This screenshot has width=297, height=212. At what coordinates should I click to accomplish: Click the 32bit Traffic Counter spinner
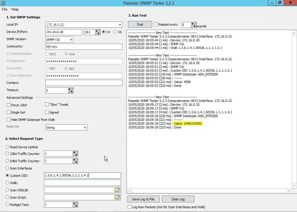tap(75, 153)
